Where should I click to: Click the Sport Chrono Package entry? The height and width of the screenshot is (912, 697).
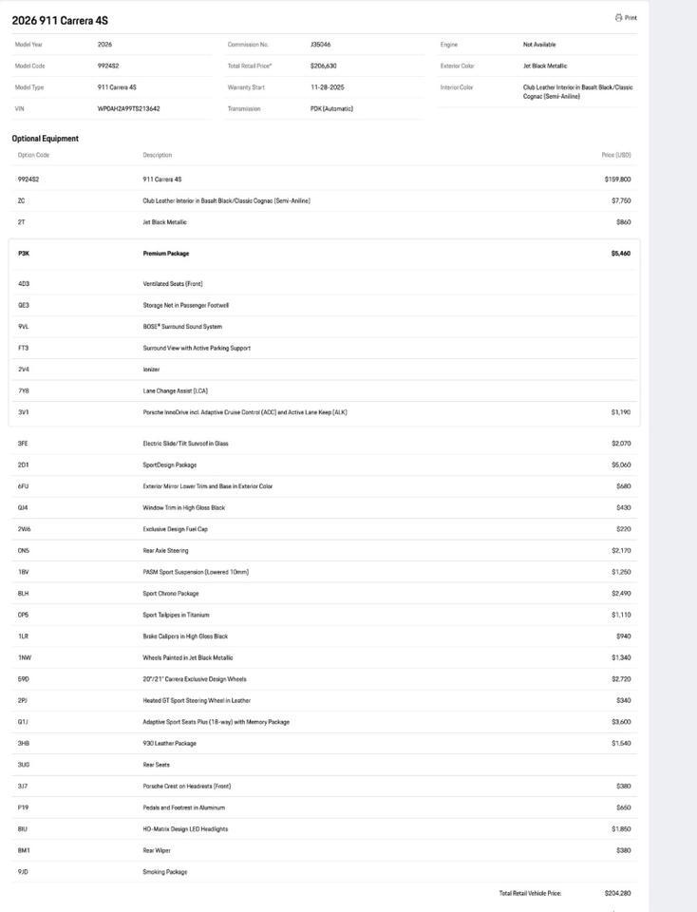tap(171, 594)
